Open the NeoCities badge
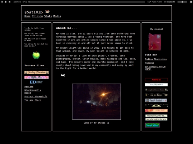The image size is (193, 144). 152,125
